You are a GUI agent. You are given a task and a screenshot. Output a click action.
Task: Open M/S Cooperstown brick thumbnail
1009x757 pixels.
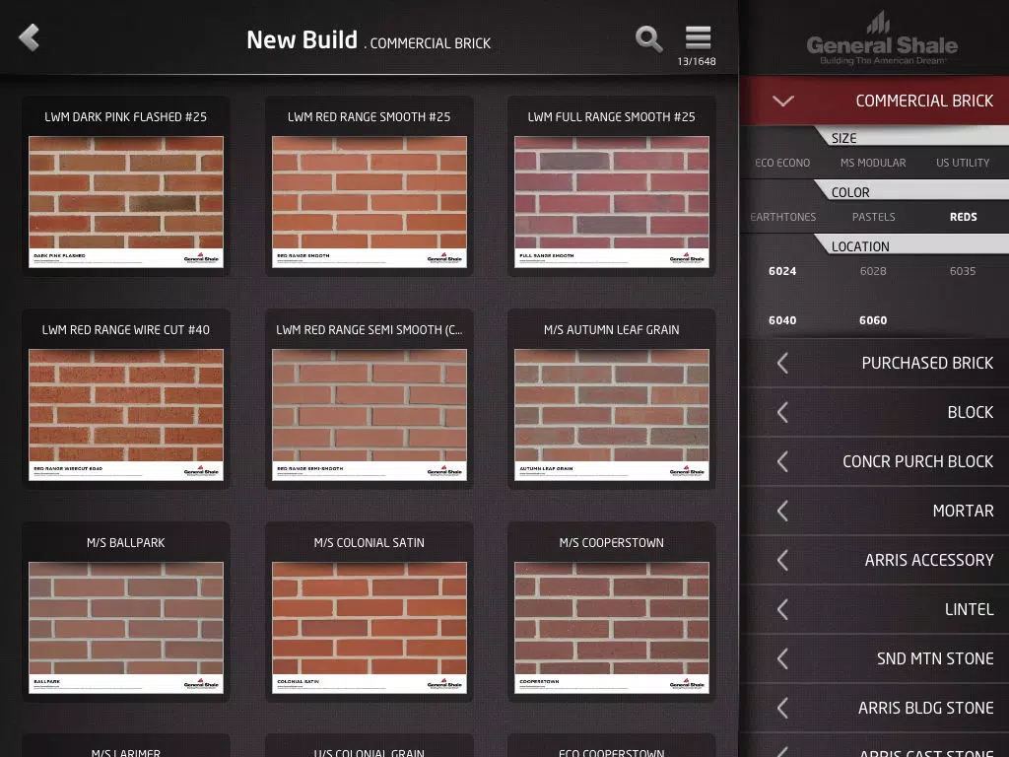click(x=612, y=628)
